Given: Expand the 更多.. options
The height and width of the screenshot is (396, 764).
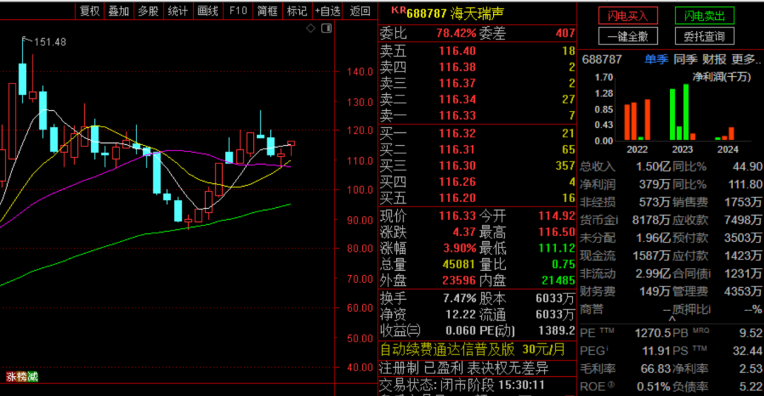Looking at the screenshot, I should 746,59.
